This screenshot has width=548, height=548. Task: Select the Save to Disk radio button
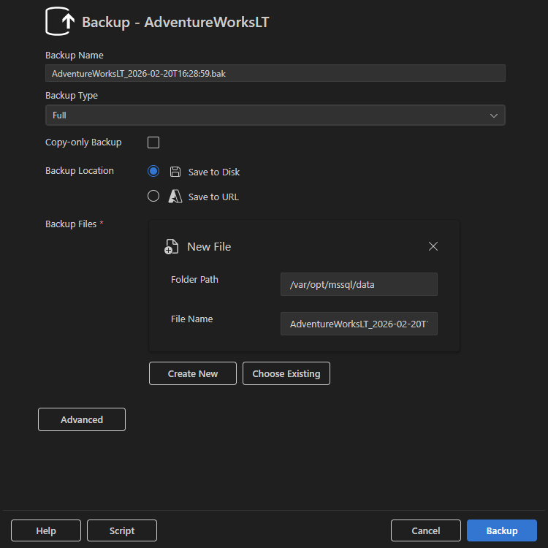pyautogui.click(x=153, y=171)
